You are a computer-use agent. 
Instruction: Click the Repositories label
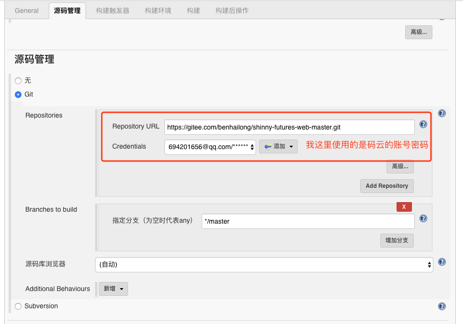(x=44, y=115)
